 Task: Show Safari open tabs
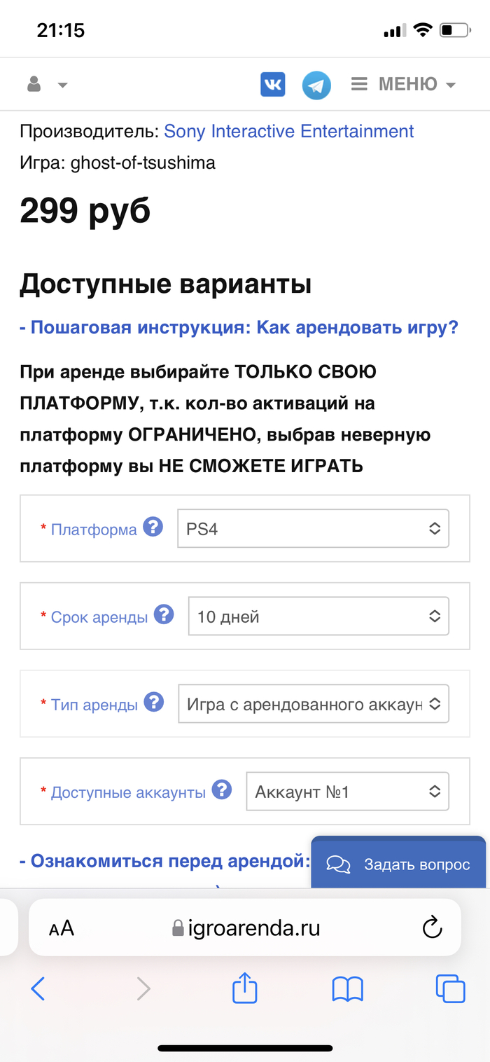(x=450, y=988)
